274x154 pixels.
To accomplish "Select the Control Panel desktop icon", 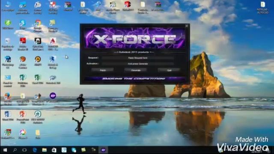I will point(8,81).
